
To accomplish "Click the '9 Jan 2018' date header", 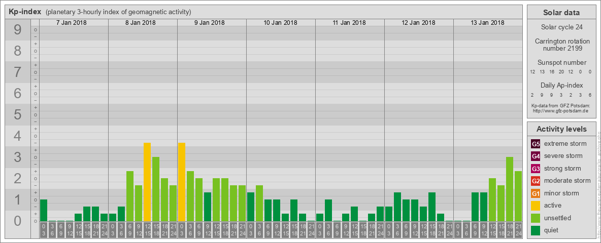I will [x=209, y=23].
